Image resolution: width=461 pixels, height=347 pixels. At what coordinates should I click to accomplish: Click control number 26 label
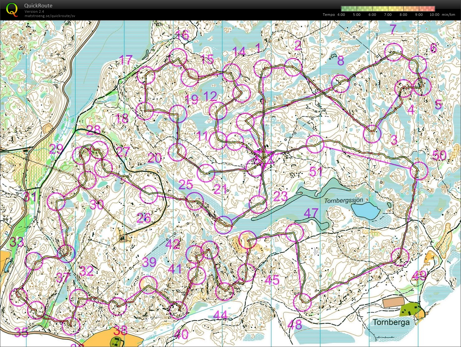(144, 218)
